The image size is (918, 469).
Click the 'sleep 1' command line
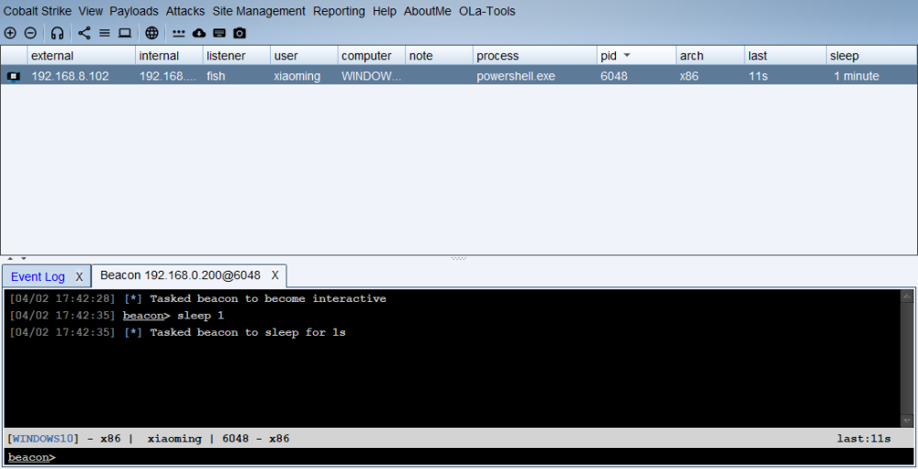click(x=117, y=316)
